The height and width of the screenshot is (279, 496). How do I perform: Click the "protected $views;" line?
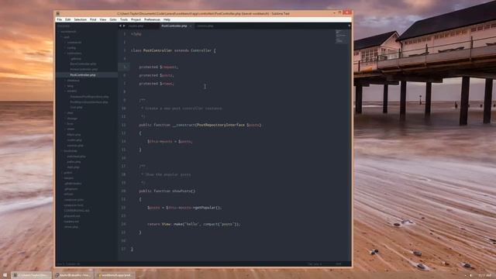[x=157, y=84]
